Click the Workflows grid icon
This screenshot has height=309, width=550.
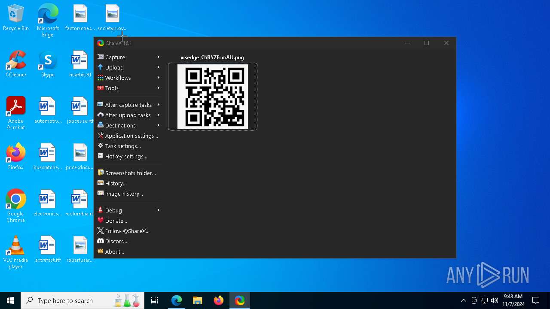tap(101, 77)
